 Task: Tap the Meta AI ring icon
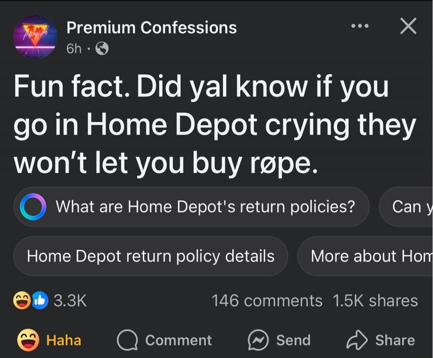pos(33,207)
